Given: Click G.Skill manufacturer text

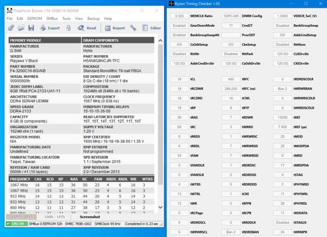Looking at the screenshot, I should 15,51.
